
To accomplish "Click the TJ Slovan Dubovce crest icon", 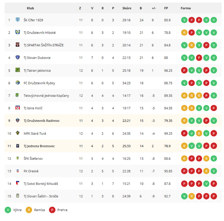I will [x=18, y=57].
